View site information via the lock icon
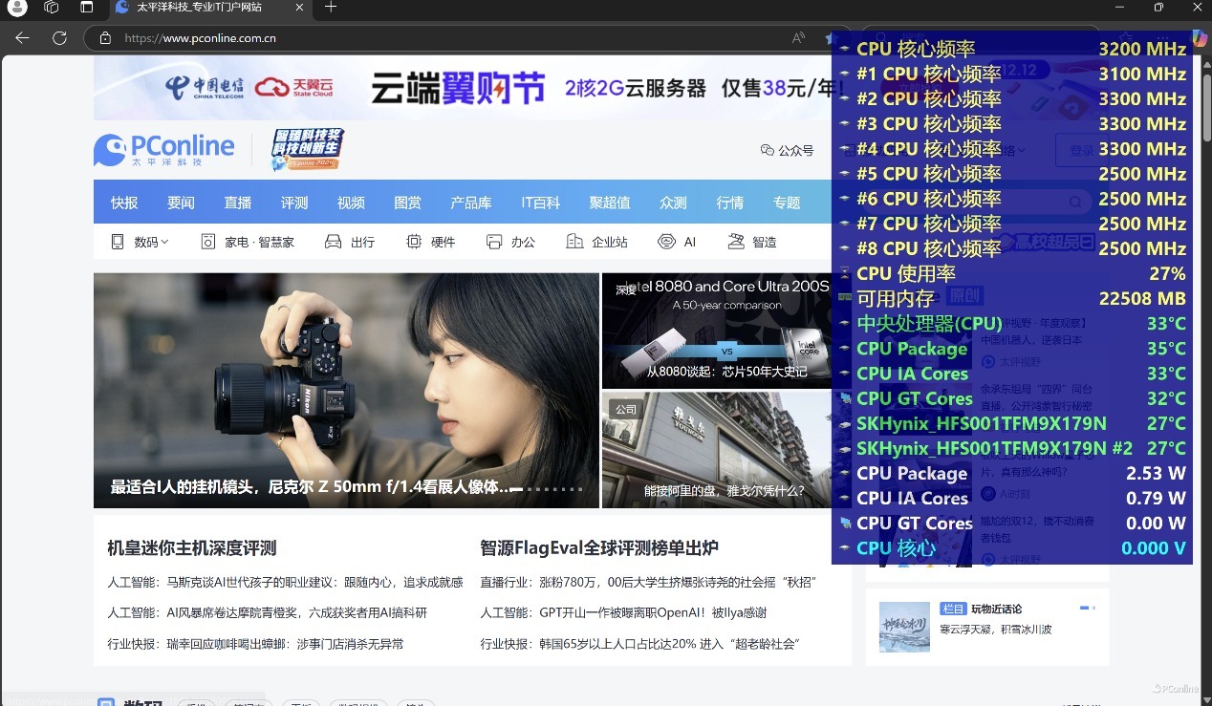 [x=105, y=38]
